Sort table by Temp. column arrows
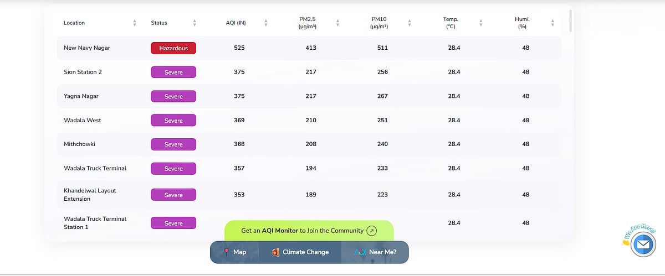 pyautogui.click(x=481, y=23)
